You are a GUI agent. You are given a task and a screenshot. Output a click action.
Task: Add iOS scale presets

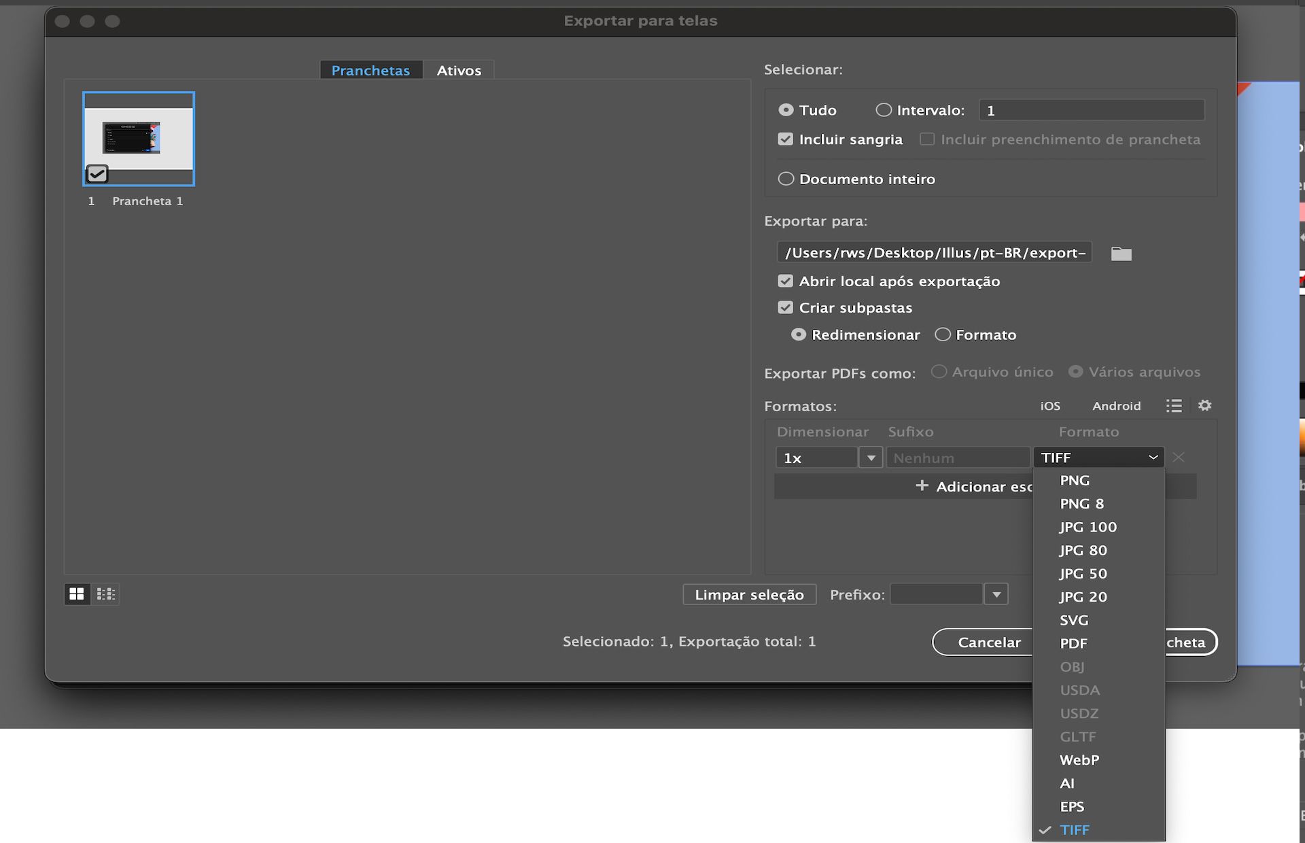click(1049, 406)
